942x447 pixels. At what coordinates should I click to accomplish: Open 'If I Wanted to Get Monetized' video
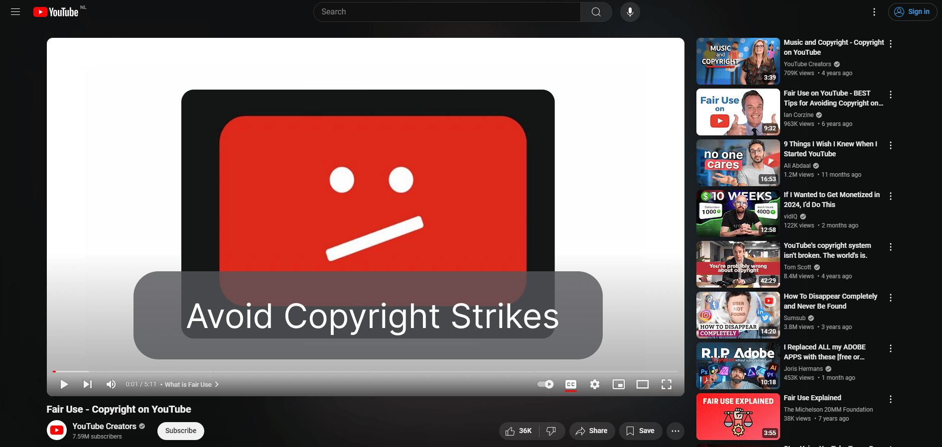pyautogui.click(x=831, y=200)
